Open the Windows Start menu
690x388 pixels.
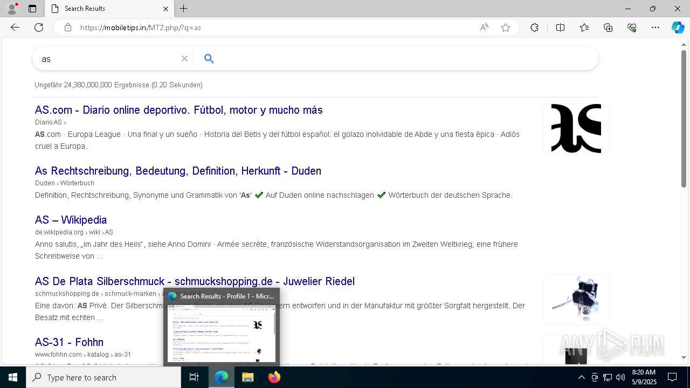click(x=13, y=377)
